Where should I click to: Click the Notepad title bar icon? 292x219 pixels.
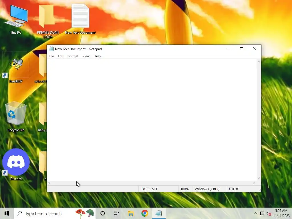coord(51,49)
